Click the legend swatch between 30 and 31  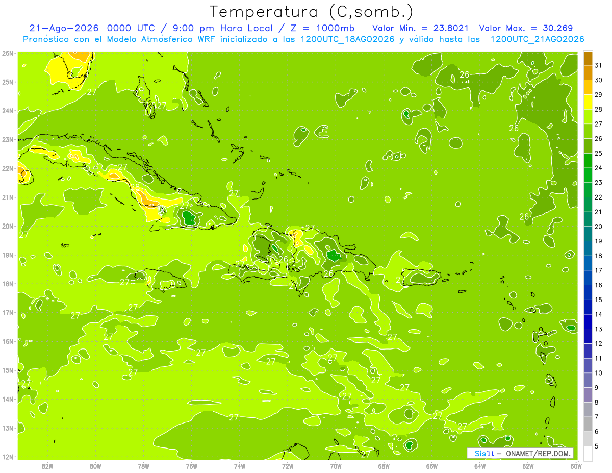pyautogui.click(x=589, y=72)
